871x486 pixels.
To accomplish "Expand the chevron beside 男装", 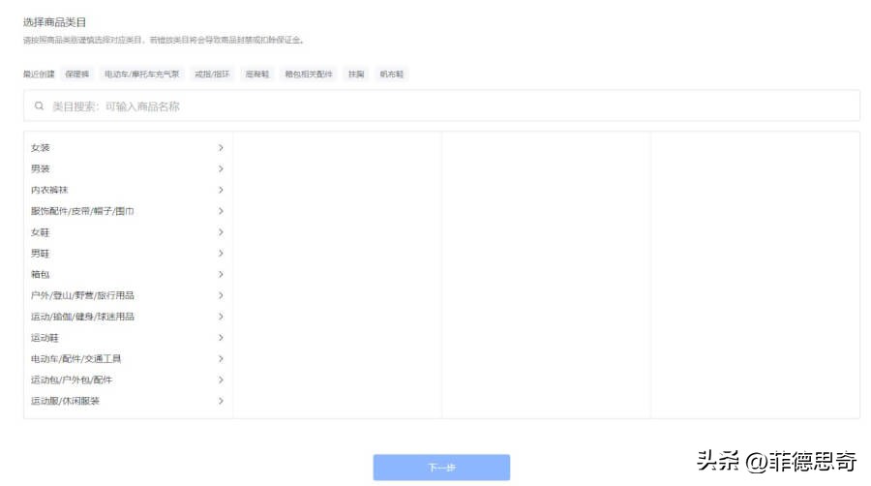I will coord(221,168).
